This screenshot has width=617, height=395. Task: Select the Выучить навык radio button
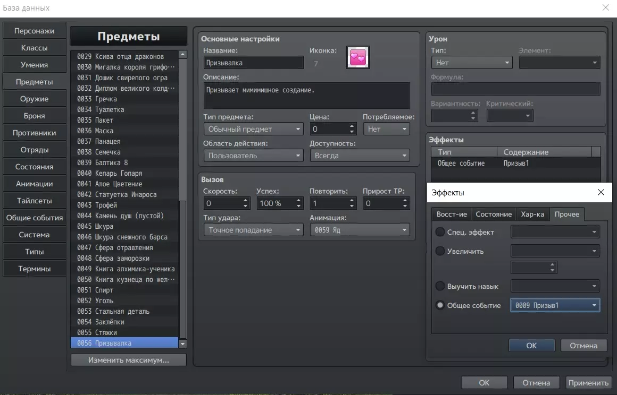tap(440, 286)
